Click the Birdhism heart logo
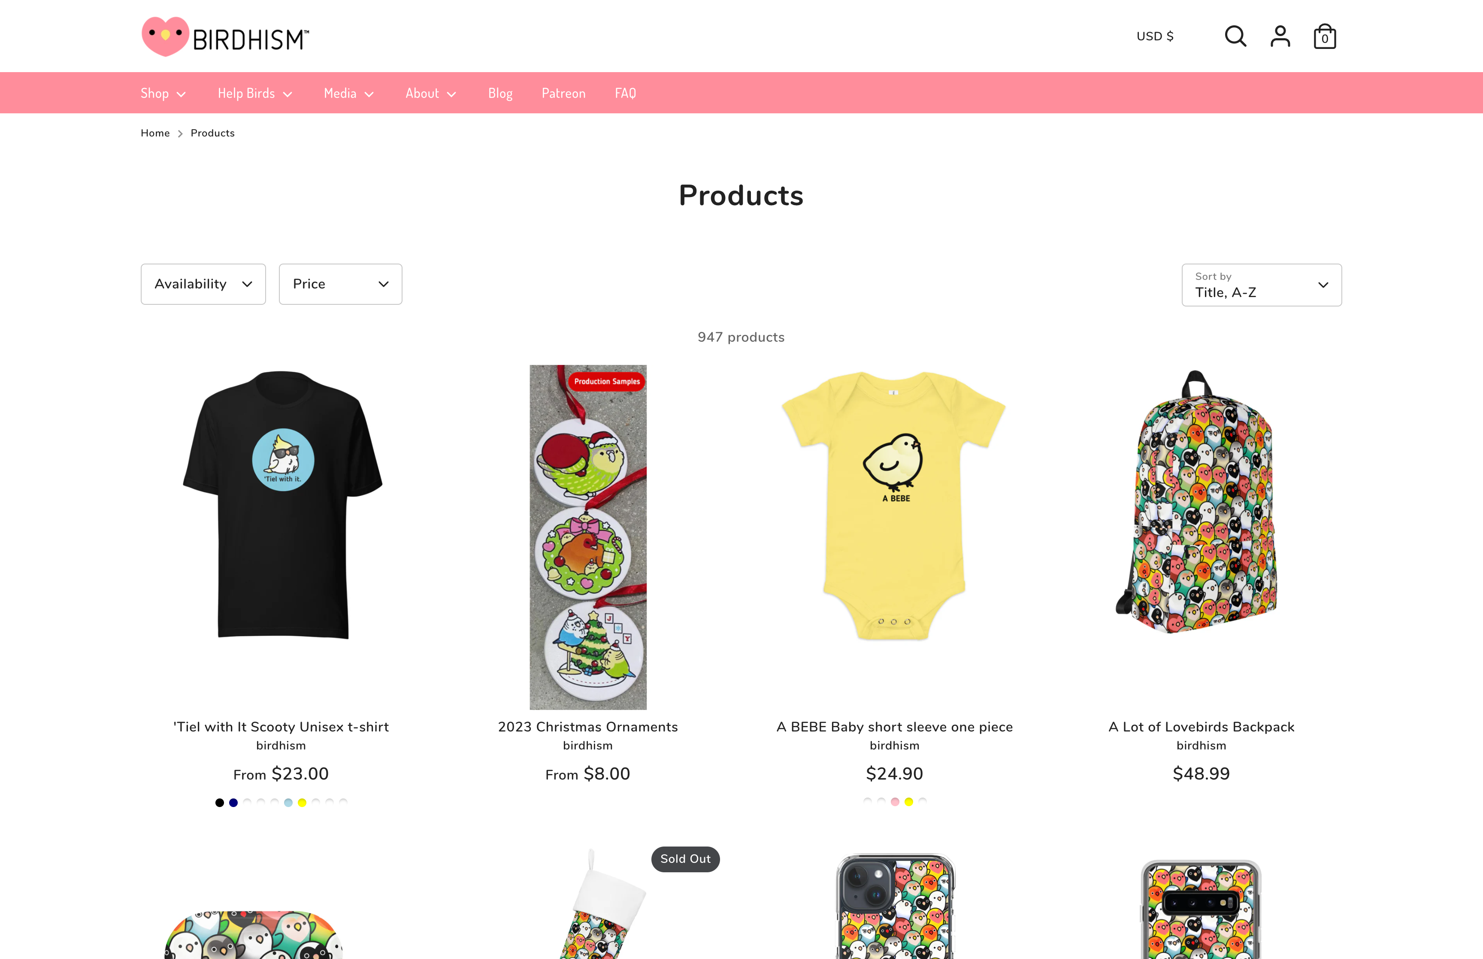The width and height of the screenshot is (1483, 959). coord(225,37)
